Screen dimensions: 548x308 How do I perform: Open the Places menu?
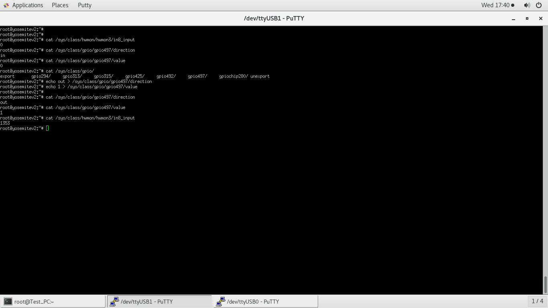pyautogui.click(x=60, y=5)
